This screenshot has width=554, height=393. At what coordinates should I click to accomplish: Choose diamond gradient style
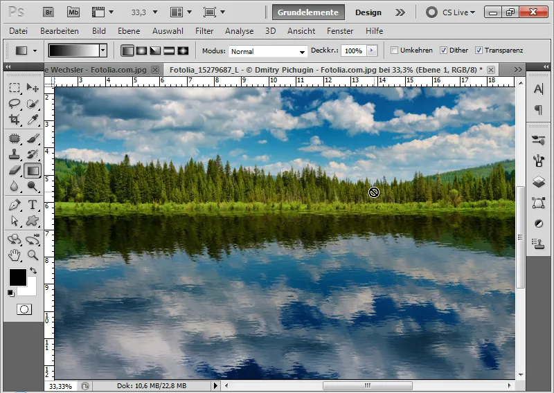coord(183,51)
